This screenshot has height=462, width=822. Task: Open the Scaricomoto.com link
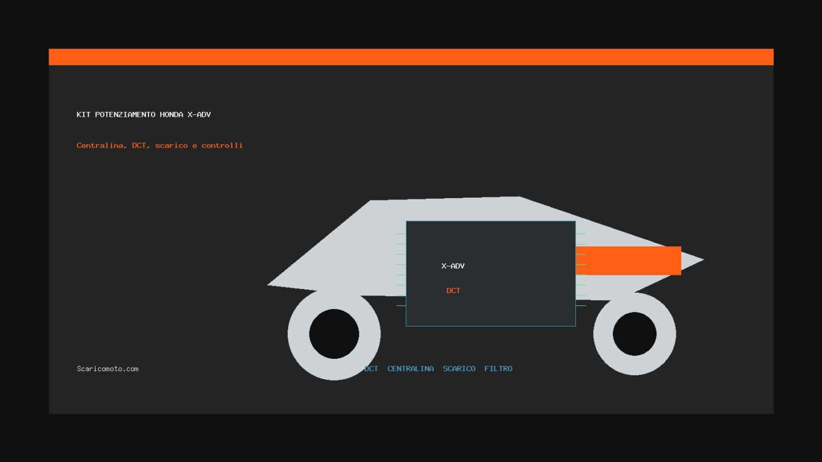(x=107, y=369)
